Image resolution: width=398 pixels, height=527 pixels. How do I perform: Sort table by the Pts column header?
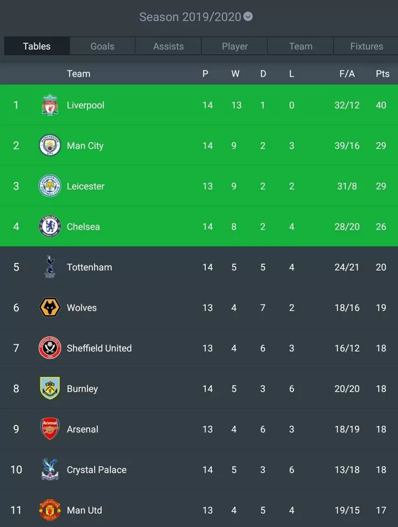click(383, 73)
